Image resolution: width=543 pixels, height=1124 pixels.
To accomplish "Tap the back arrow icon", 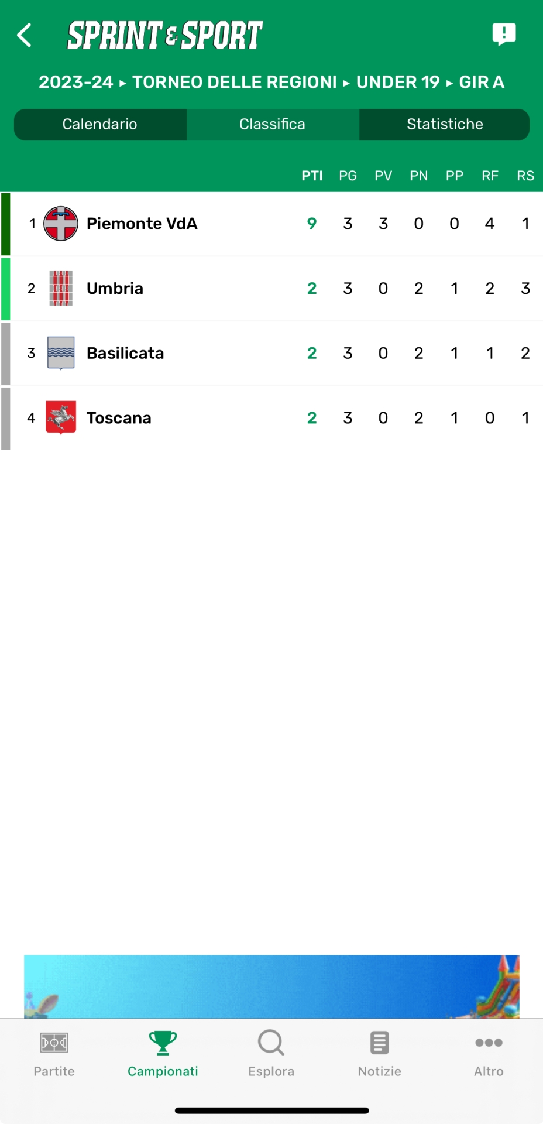I will [25, 35].
